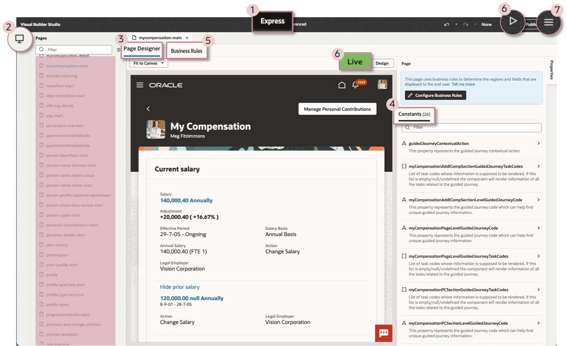The image size is (567, 346).
Task: Click Configure Business Rules button
Action: coord(436,95)
